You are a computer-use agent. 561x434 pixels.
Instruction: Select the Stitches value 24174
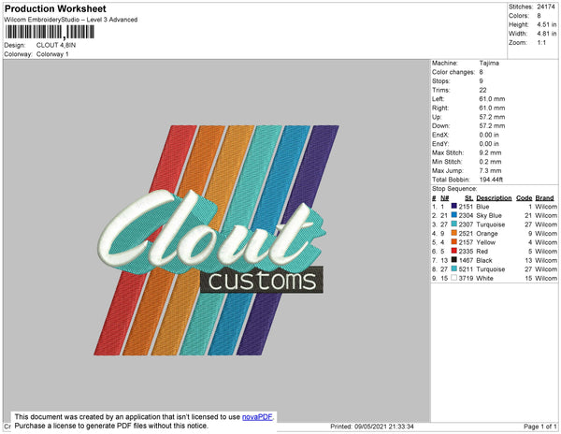pos(546,7)
